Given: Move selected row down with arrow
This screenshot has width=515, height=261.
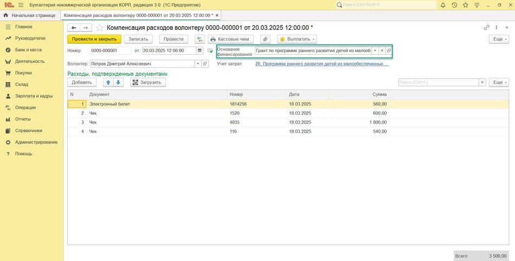Looking at the screenshot, I should [x=118, y=82].
